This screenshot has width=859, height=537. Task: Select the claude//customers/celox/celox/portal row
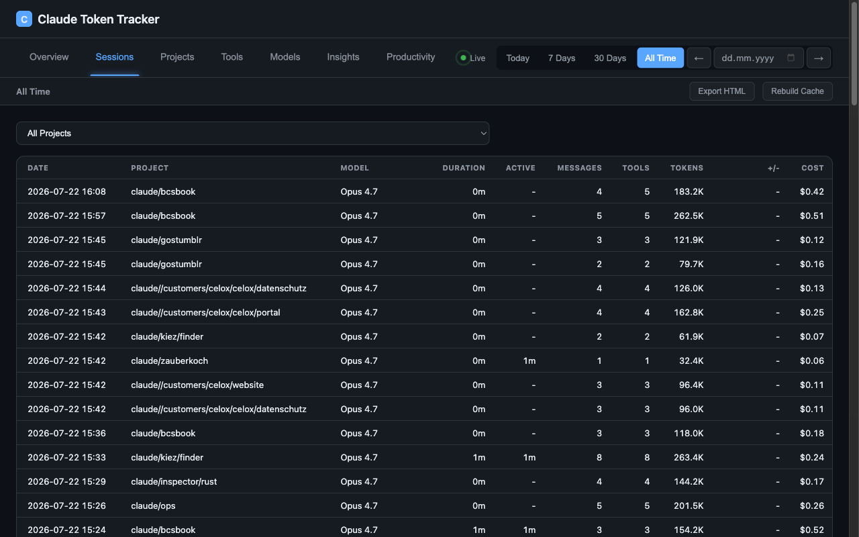[424, 312]
